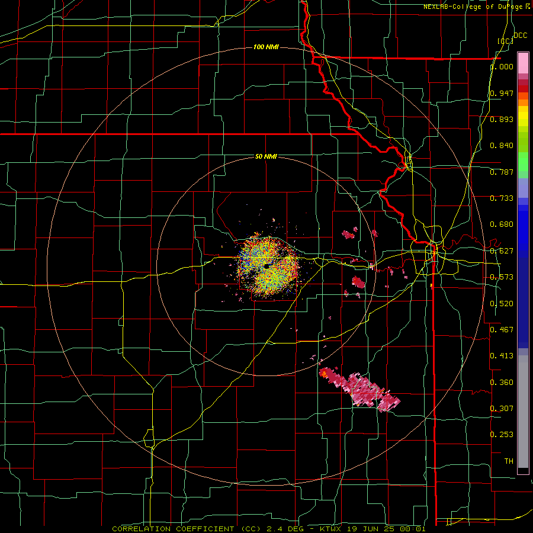Select the 0.573 legend value
This screenshot has height=533, width=533.
502,277
